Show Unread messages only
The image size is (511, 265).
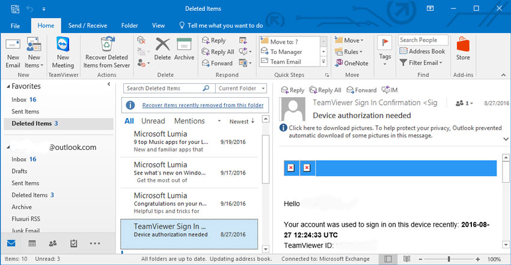coord(153,121)
